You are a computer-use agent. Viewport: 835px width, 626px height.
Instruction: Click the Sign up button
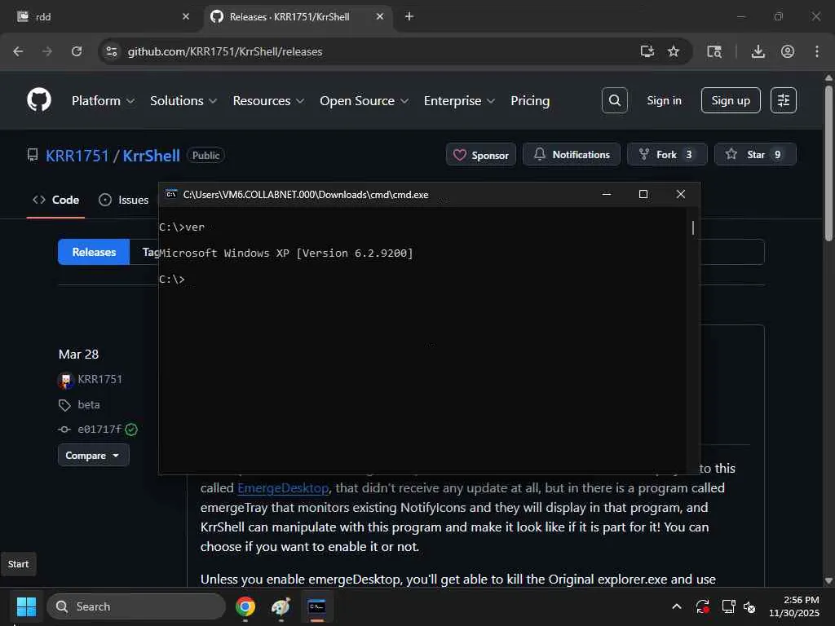pos(731,100)
